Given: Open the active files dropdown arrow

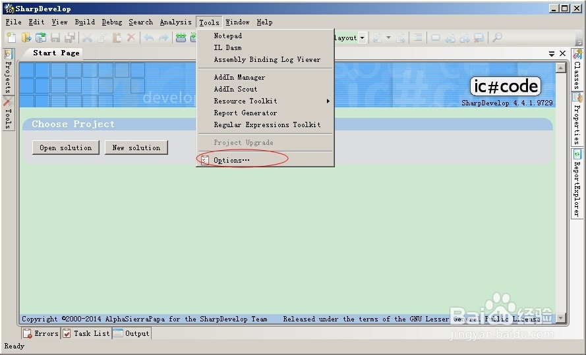Looking at the screenshot, I should click(x=552, y=54).
